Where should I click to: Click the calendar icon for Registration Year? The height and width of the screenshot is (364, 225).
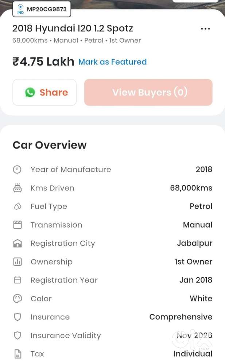(x=17, y=280)
